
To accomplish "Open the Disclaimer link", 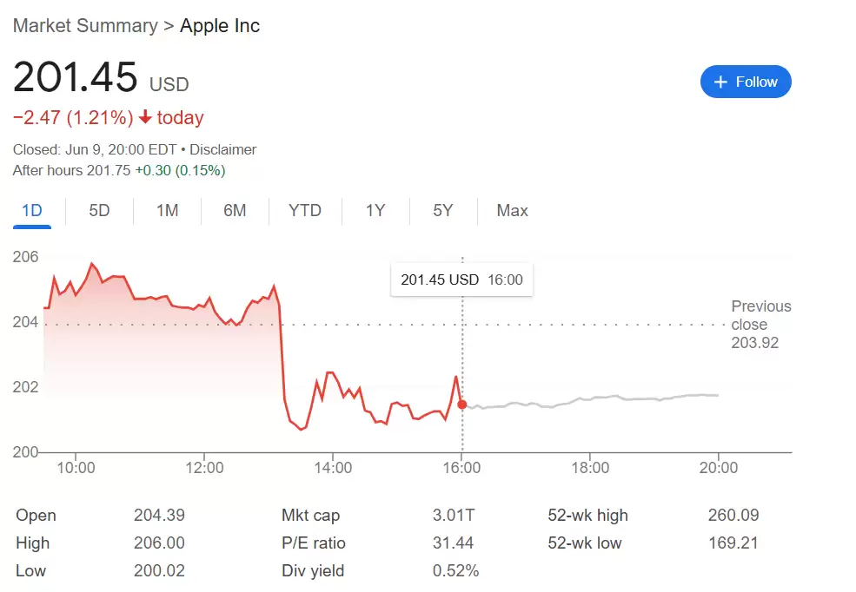I will tap(223, 149).
